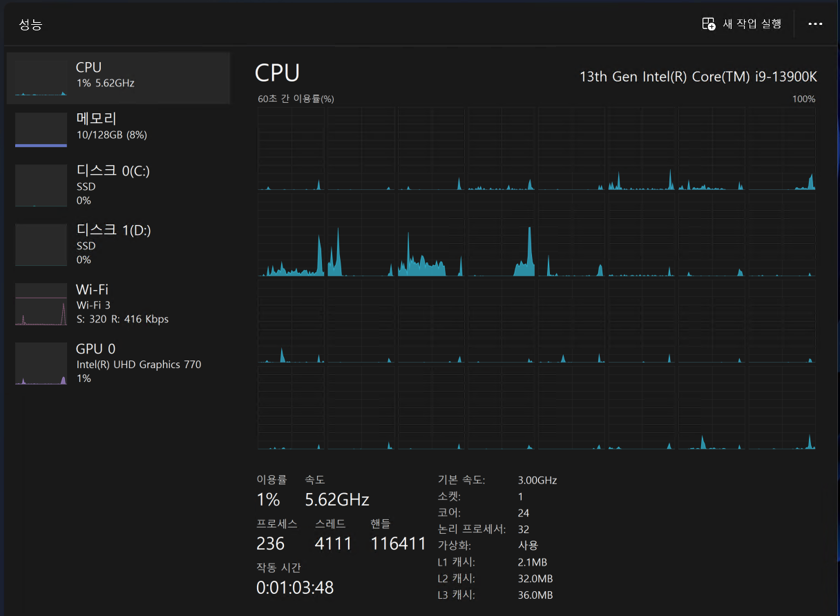Click the 10/128GB (8%) memory usage text
The image size is (840, 616).
[x=111, y=135]
